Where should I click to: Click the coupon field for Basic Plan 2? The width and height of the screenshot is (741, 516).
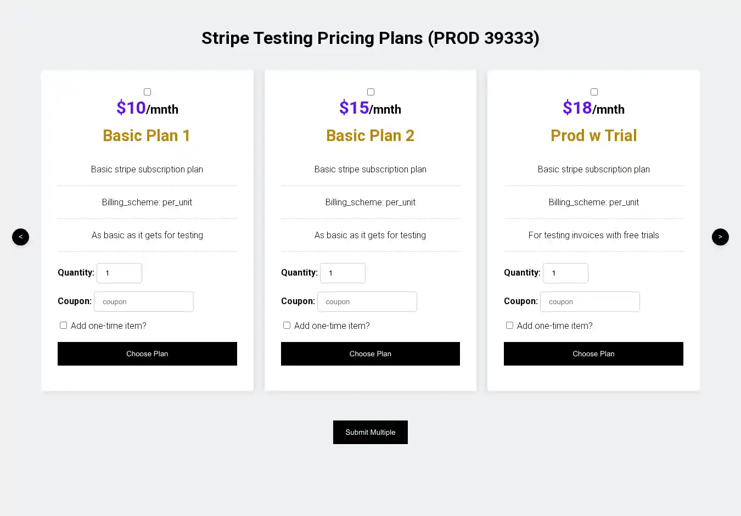click(x=367, y=302)
